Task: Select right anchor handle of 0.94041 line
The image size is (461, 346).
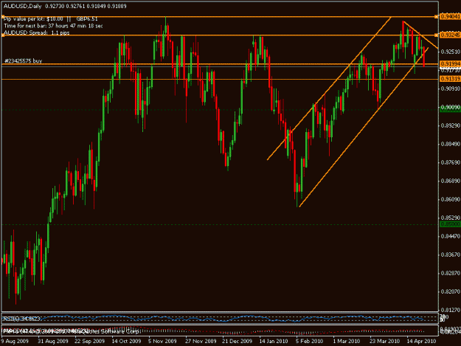Action: [x=437, y=17]
